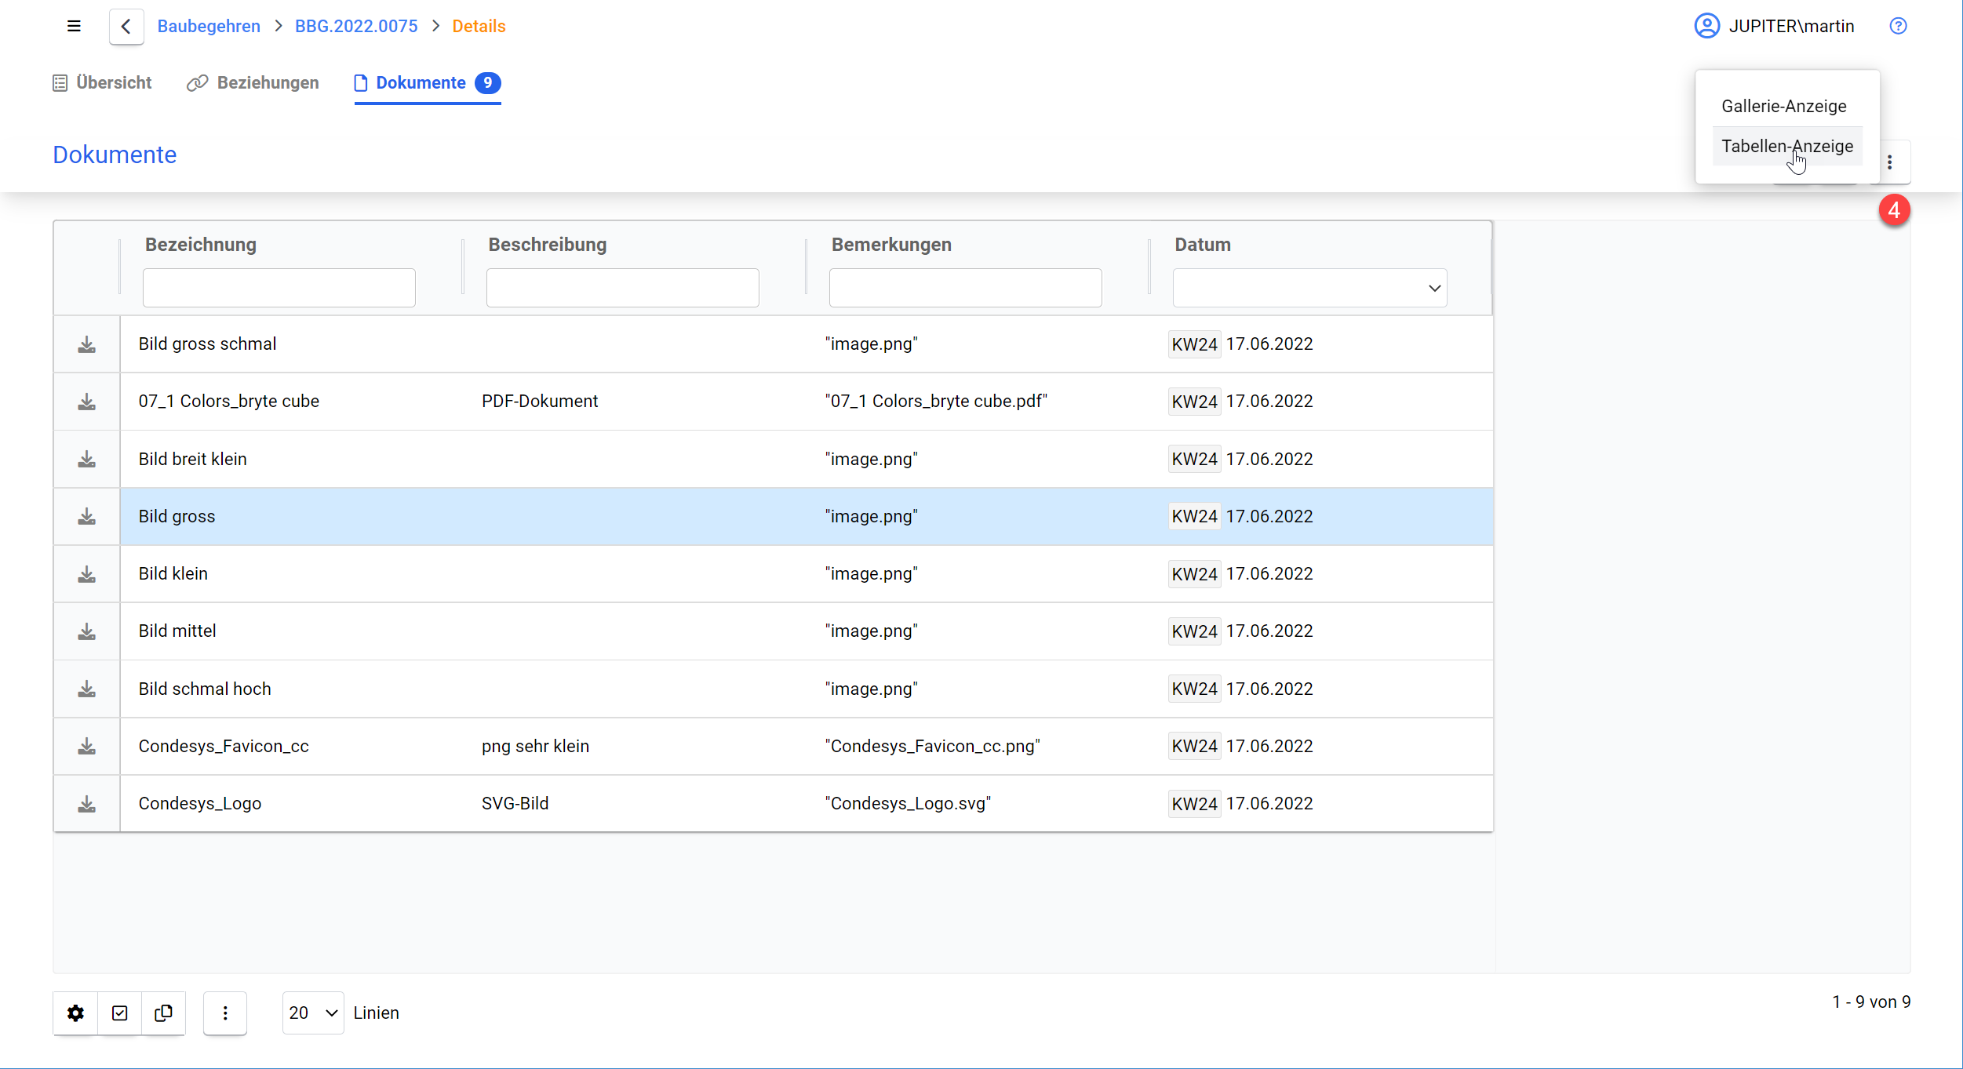Select the Dokumente tab
Image resolution: width=1963 pixels, height=1069 pixels.
pyautogui.click(x=428, y=82)
